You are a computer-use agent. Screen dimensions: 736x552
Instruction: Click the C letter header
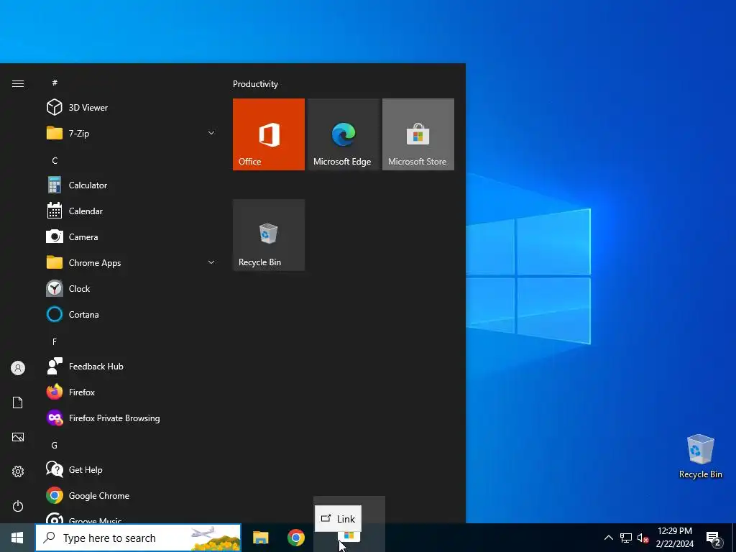pos(55,160)
